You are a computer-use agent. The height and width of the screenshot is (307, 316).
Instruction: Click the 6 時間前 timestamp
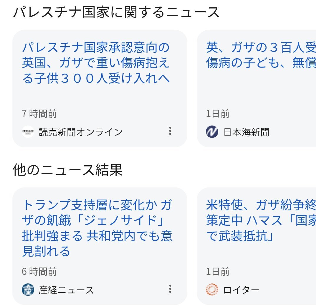39,272
